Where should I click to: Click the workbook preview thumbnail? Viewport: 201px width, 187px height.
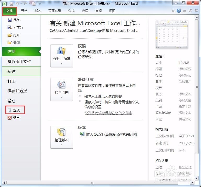point(172,34)
